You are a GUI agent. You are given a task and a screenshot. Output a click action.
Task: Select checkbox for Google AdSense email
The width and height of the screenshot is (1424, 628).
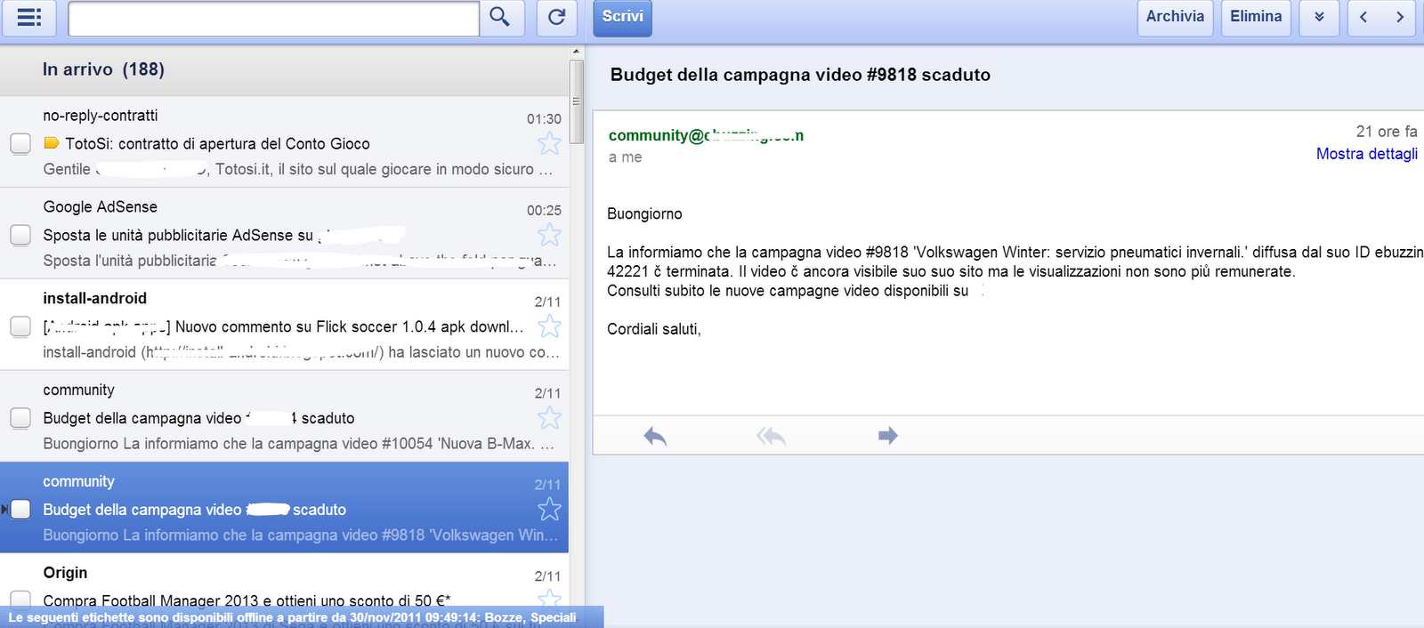(x=20, y=235)
